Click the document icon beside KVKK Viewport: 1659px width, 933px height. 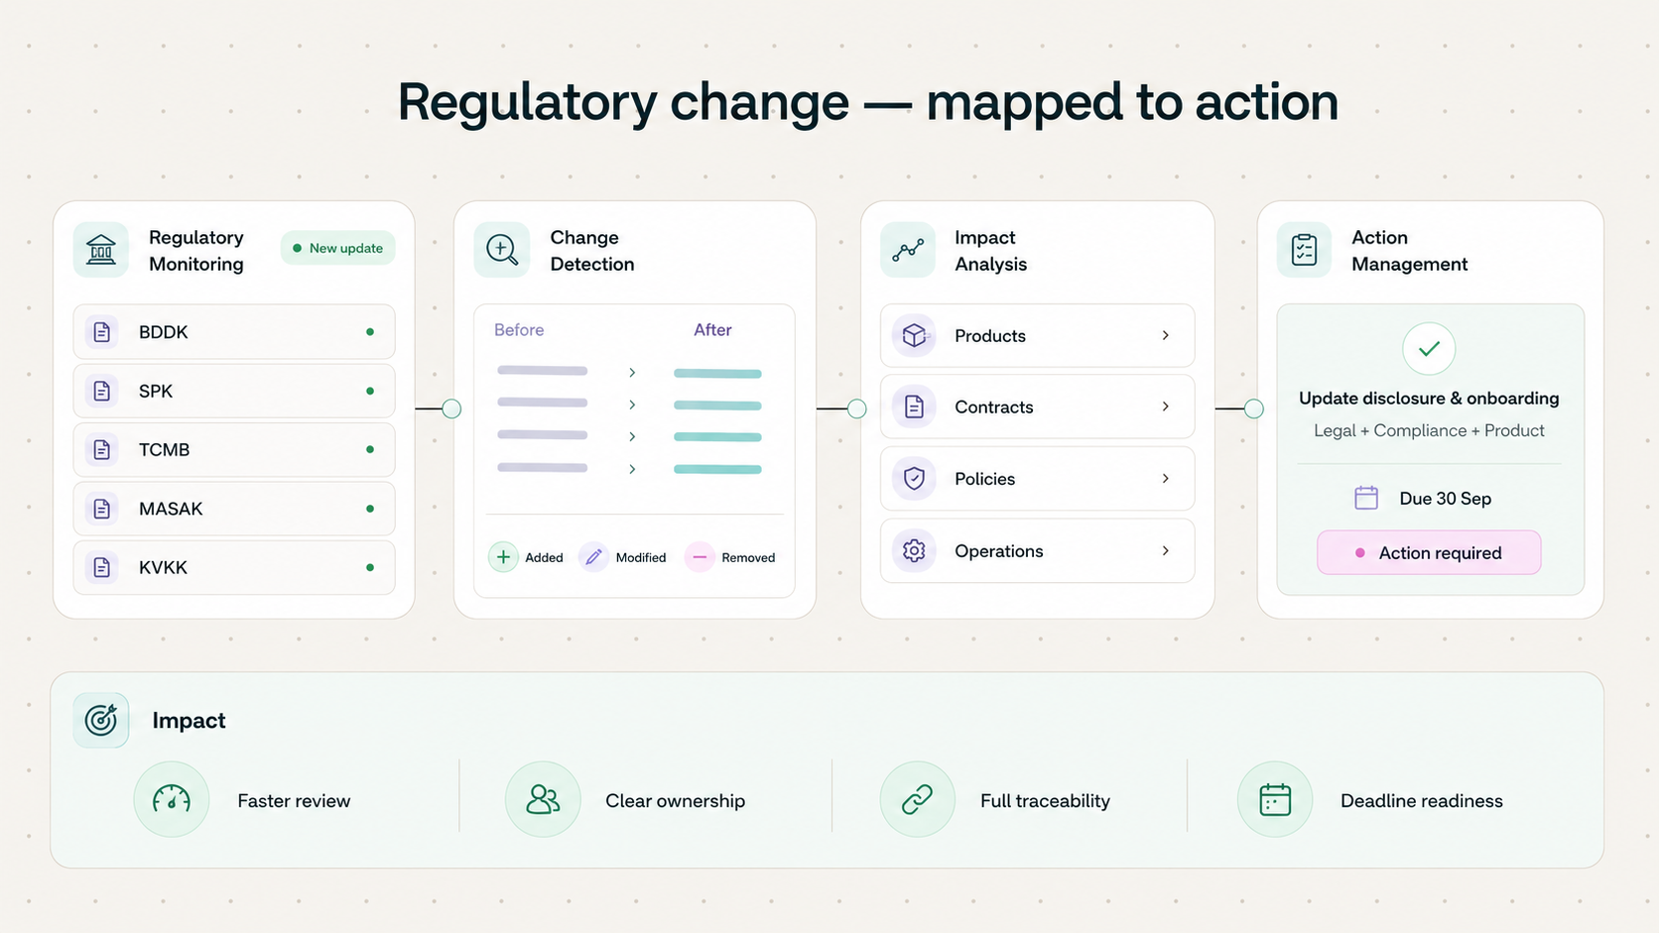click(x=102, y=567)
